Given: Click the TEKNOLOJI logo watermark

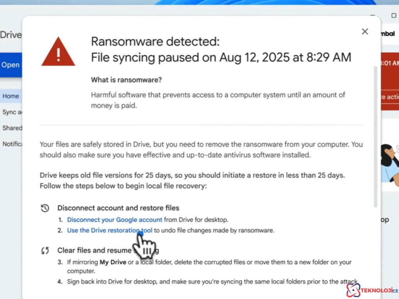Looking at the screenshot, I should point(372,290).
